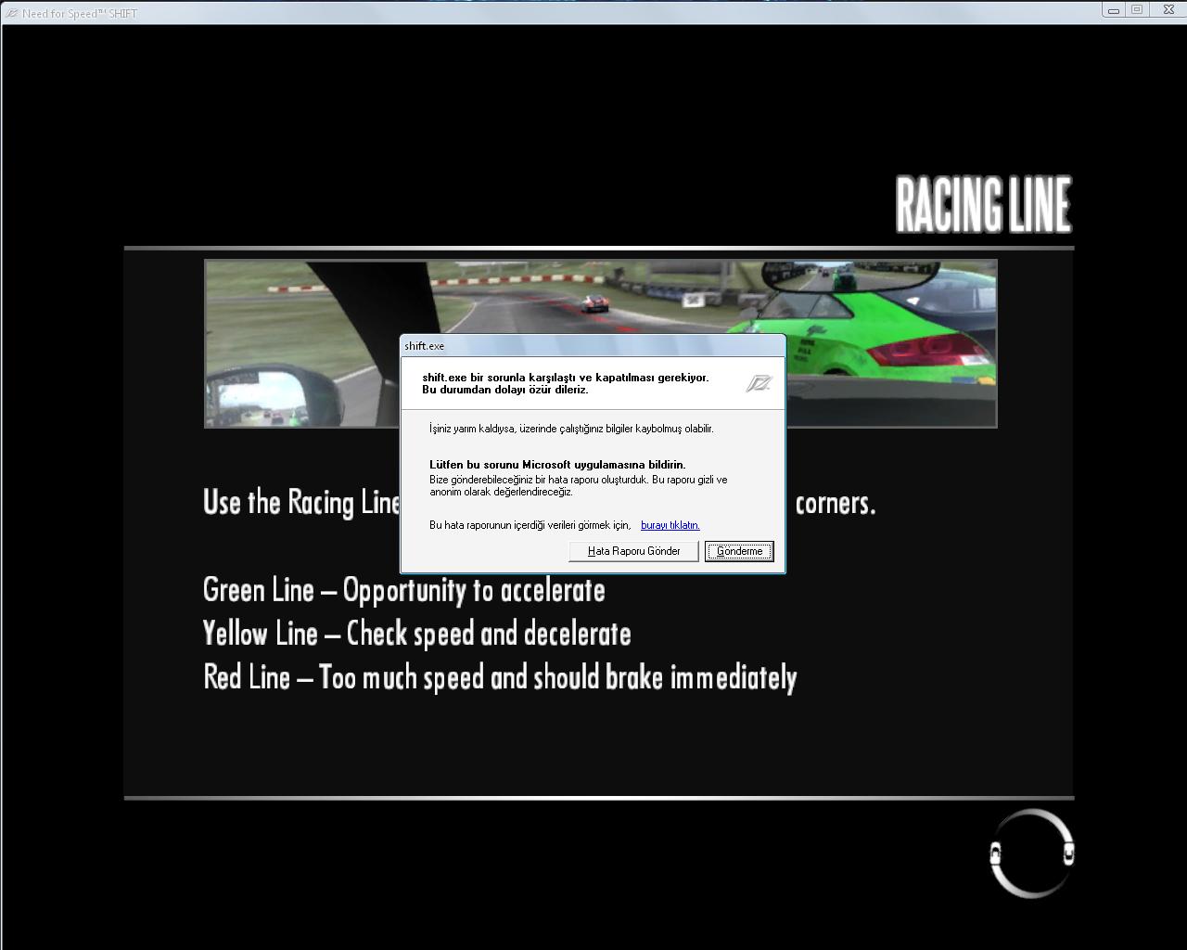Click the 'Yellow Line – Check speed and decelerate' text
This screenshot has width=1187, height=950.
pyautogui.click(x=417, y=634)
